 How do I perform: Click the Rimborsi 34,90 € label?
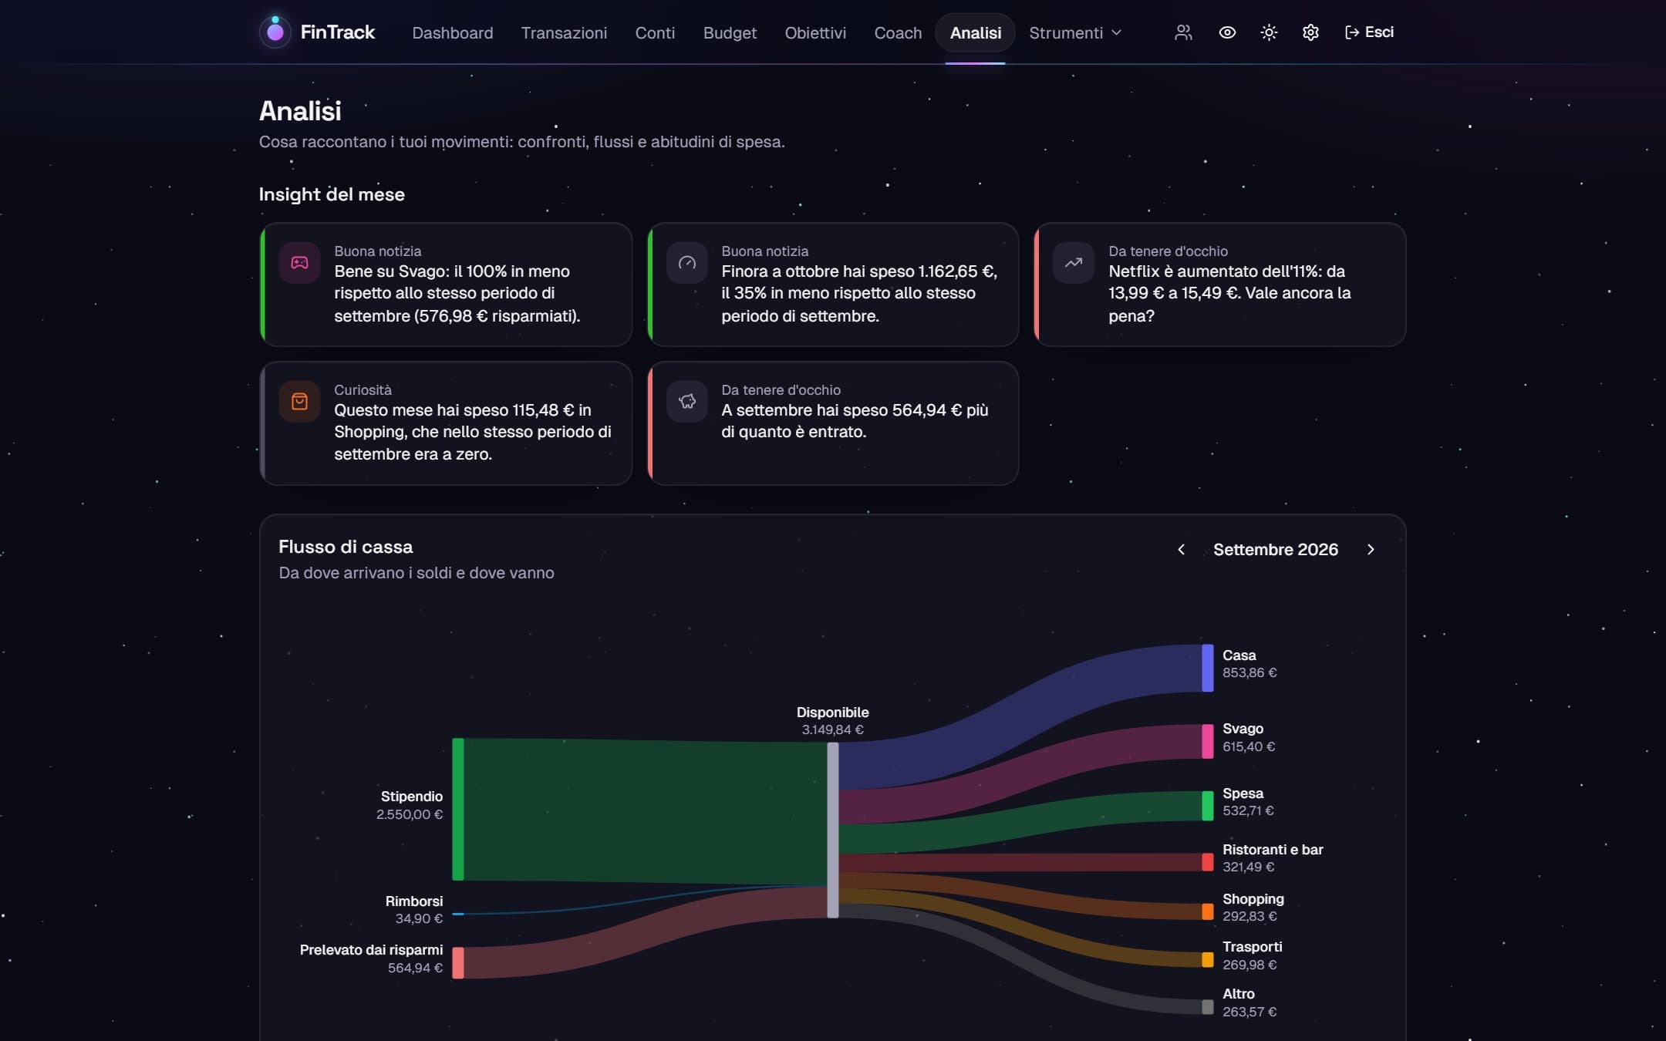pos(414,910)
